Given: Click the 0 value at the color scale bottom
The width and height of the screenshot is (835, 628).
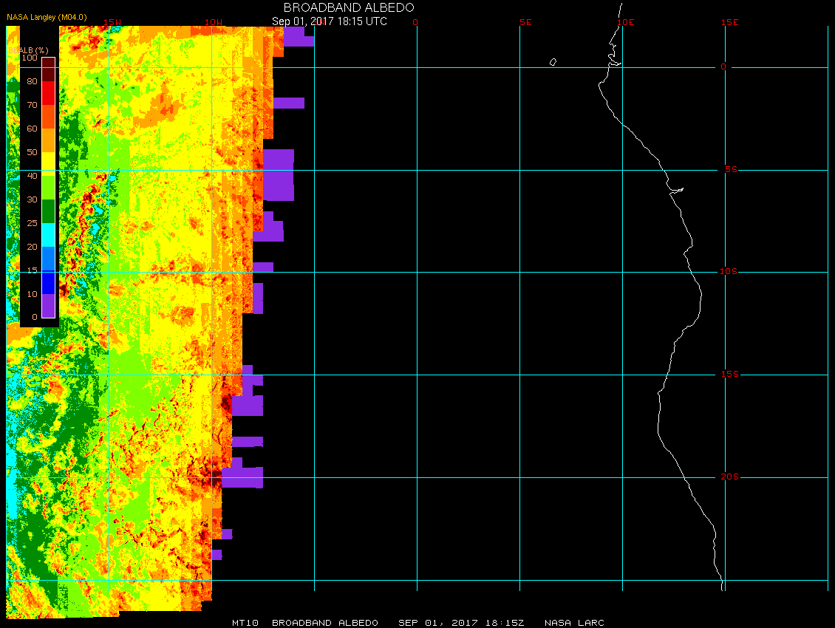Looking at the screenshot, I should pyautogui.click(x=35, y=317).
